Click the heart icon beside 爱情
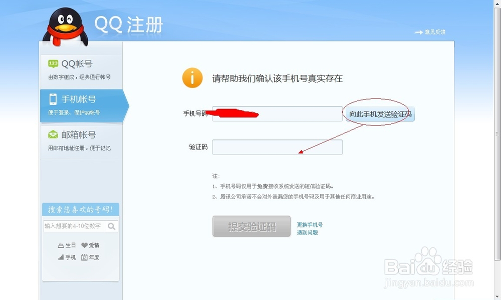Screen dimensions: 501x300 pos(84,245)
